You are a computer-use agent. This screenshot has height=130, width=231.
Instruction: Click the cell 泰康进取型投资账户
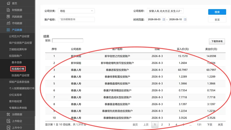(117, 70)
